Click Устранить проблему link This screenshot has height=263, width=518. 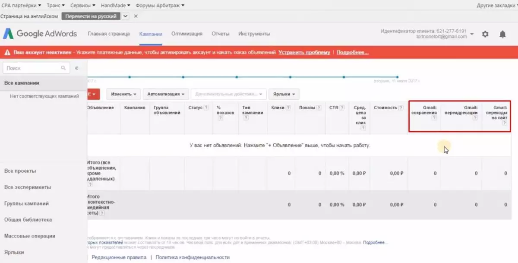pyautogui.click(x=304, y=52)
